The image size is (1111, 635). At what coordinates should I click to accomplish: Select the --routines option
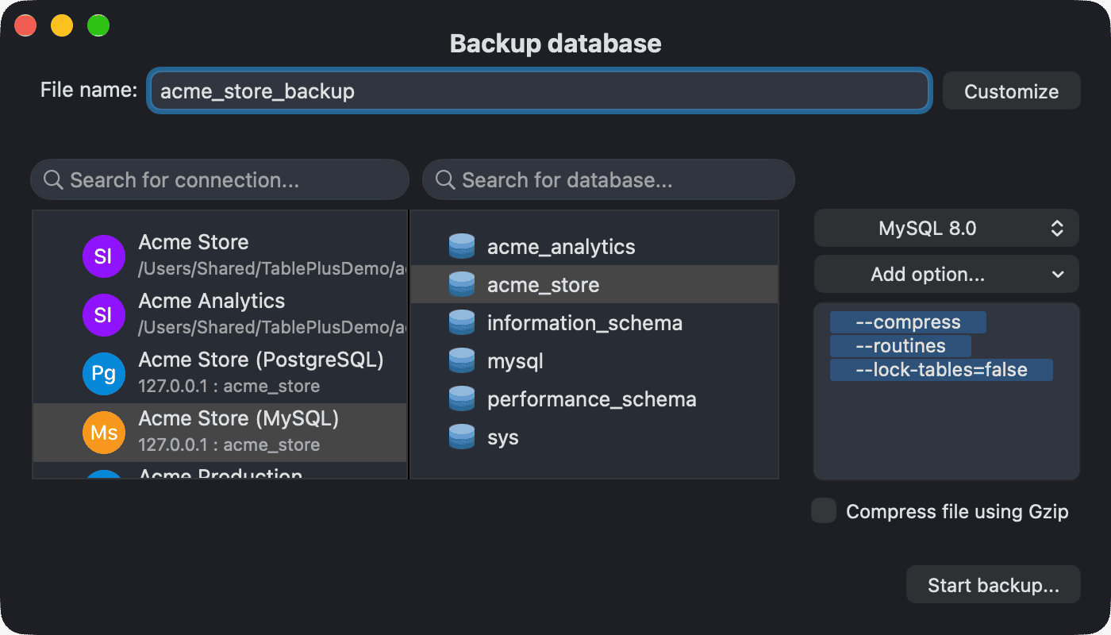click(x=901, y=346)
